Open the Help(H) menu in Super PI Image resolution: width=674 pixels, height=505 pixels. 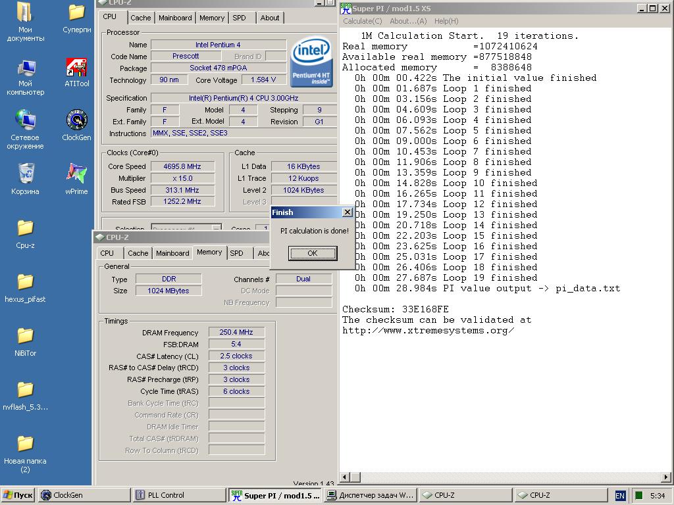point(446,21)
